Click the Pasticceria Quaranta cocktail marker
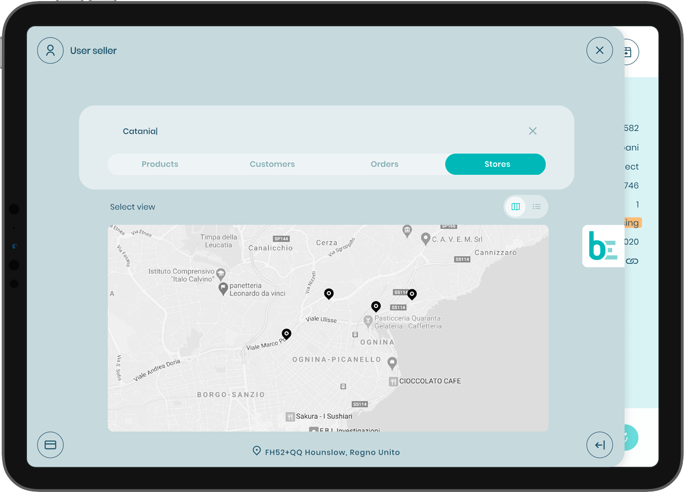Screen dimensions: 684x492 coord(368,322)
